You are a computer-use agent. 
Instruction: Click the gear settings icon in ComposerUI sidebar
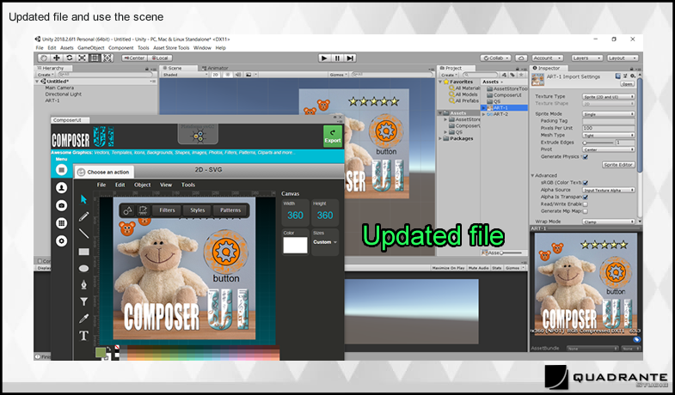pos(62,240)
